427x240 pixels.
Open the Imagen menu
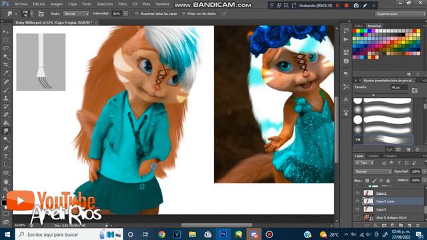pyautogui.click(x=57, y=4)
